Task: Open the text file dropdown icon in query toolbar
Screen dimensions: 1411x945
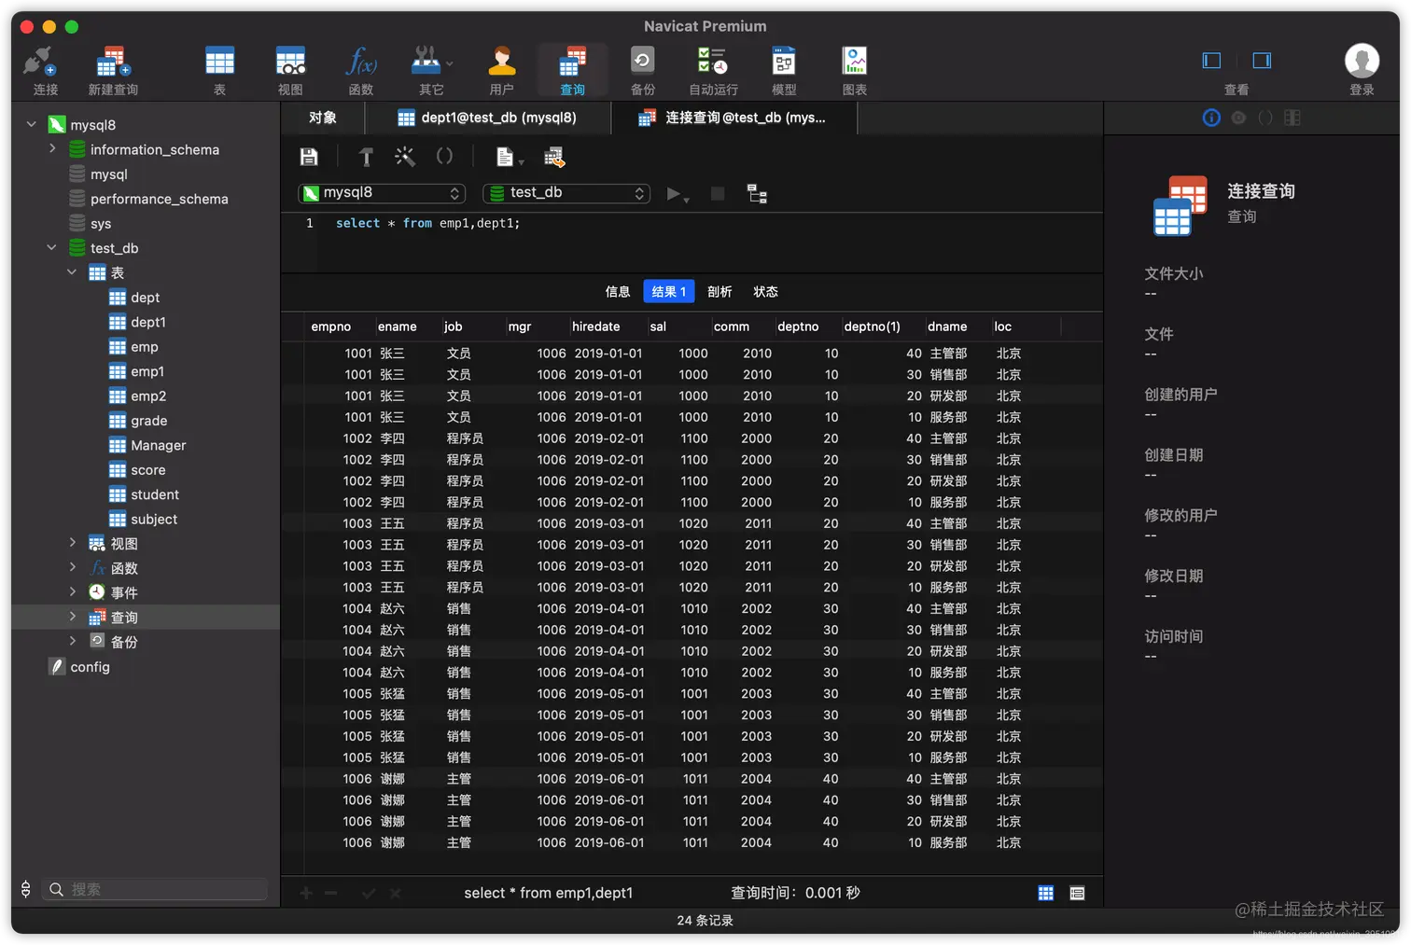Action: [509, 157]
